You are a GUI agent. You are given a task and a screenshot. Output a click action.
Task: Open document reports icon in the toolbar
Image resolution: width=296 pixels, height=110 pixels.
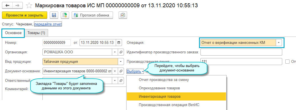pos(123,15)
